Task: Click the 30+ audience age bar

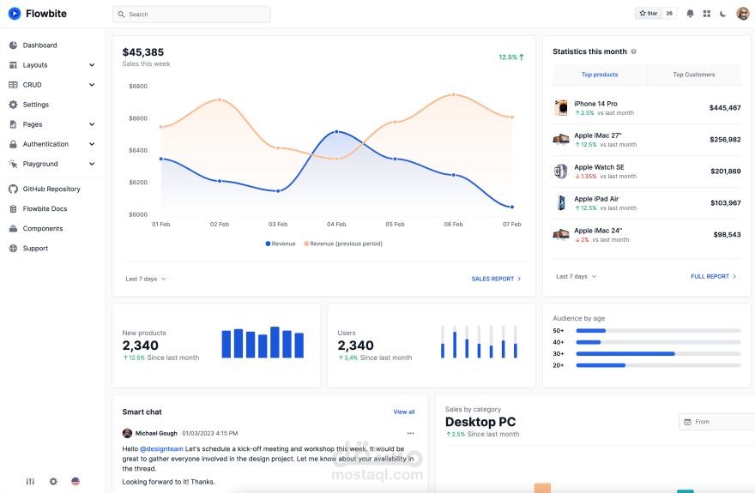Action: pyautogui.click(x=658, y=353)
